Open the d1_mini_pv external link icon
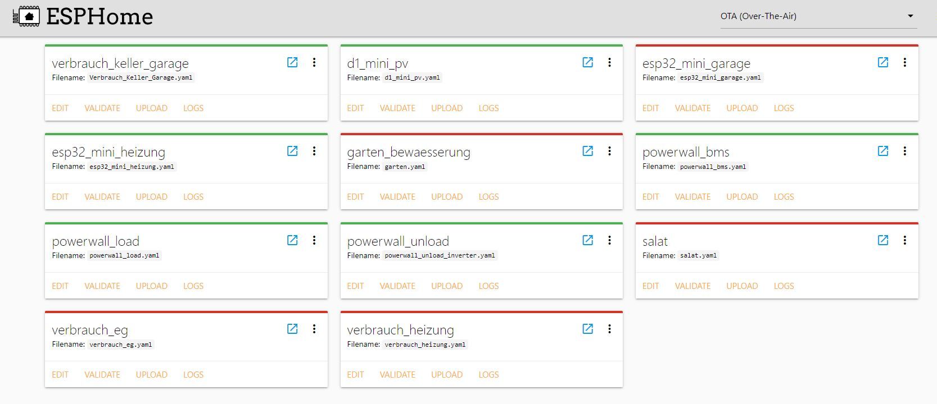 (x=587, y=62)
